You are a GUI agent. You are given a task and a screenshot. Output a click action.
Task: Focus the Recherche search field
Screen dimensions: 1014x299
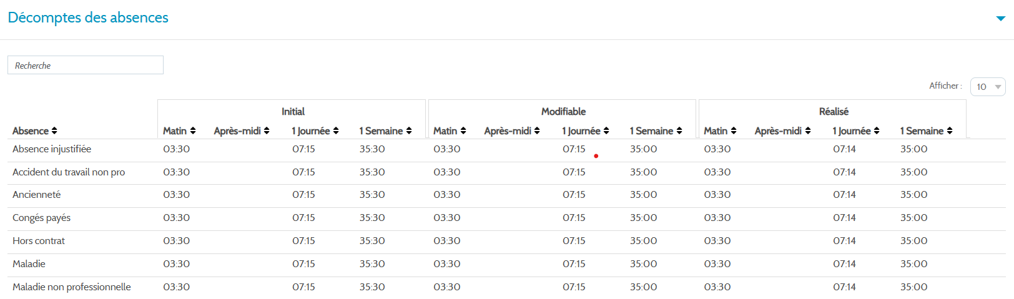click(x=86, y=65)
